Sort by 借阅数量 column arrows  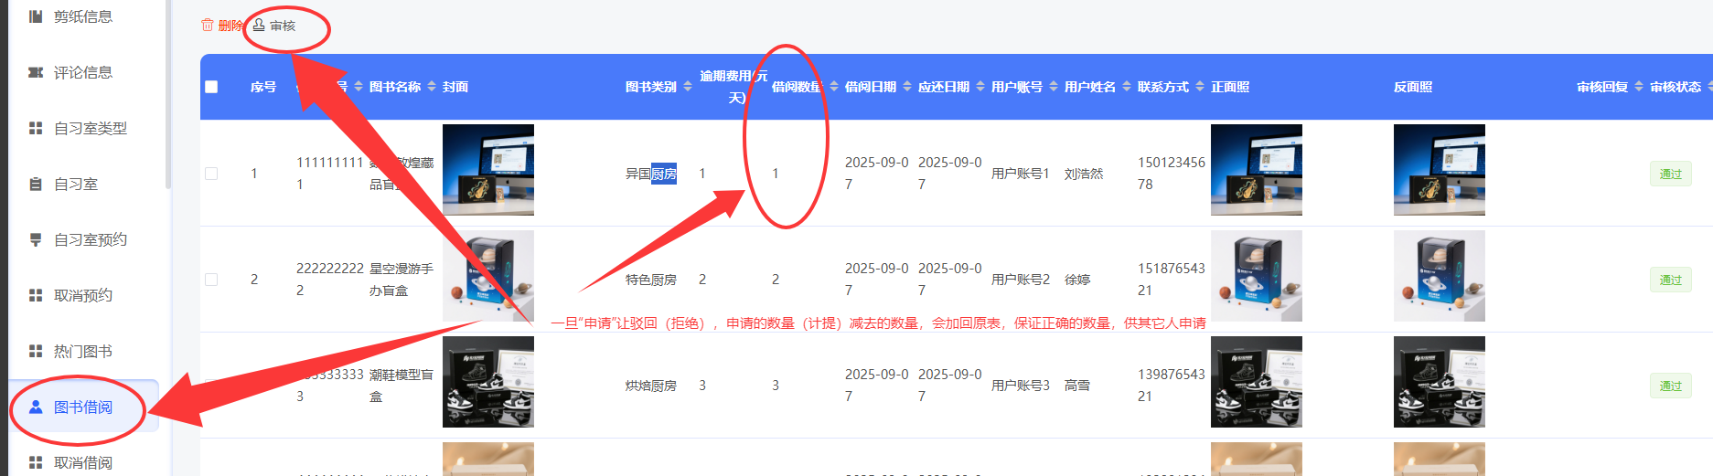point(834,87)
